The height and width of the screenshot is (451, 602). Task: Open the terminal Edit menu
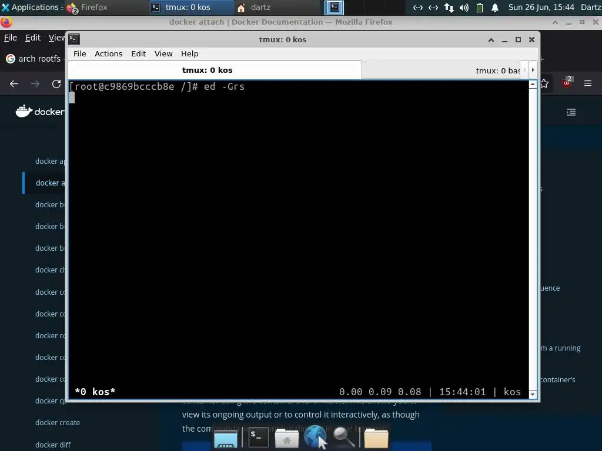tap(138, 53)
